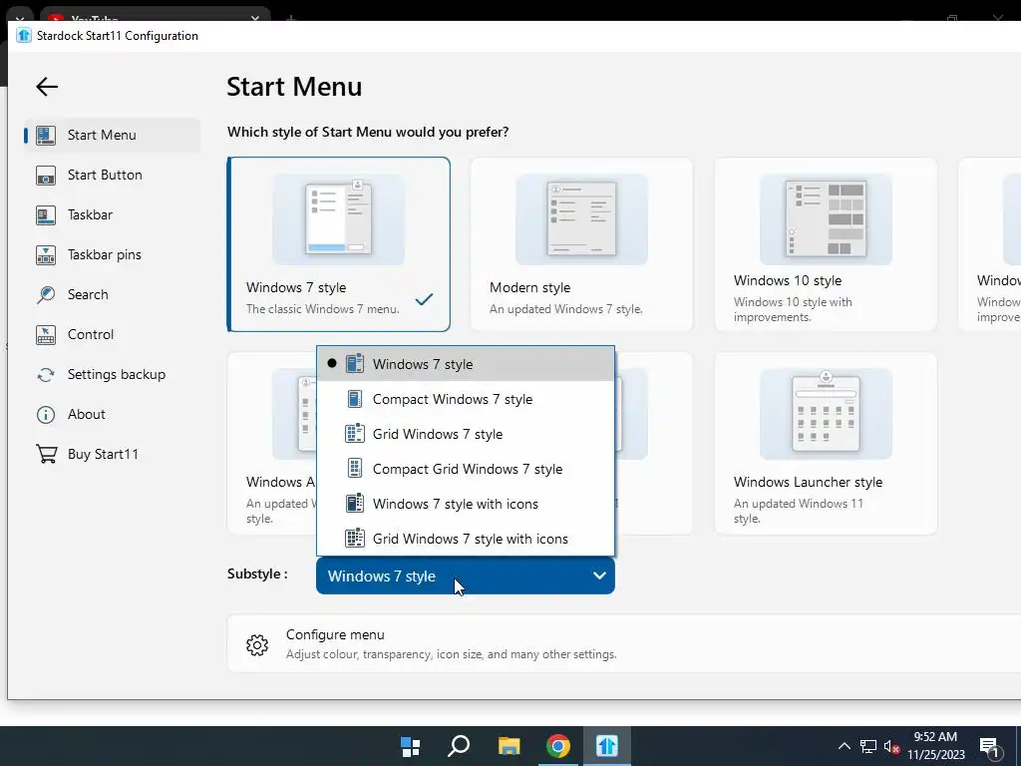The height and width of the screenshot is (766, 1021).
Task: Click the Settings backup sync icon
Action: coord(46,375)
